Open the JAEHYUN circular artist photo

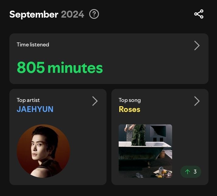pos(43,151)
